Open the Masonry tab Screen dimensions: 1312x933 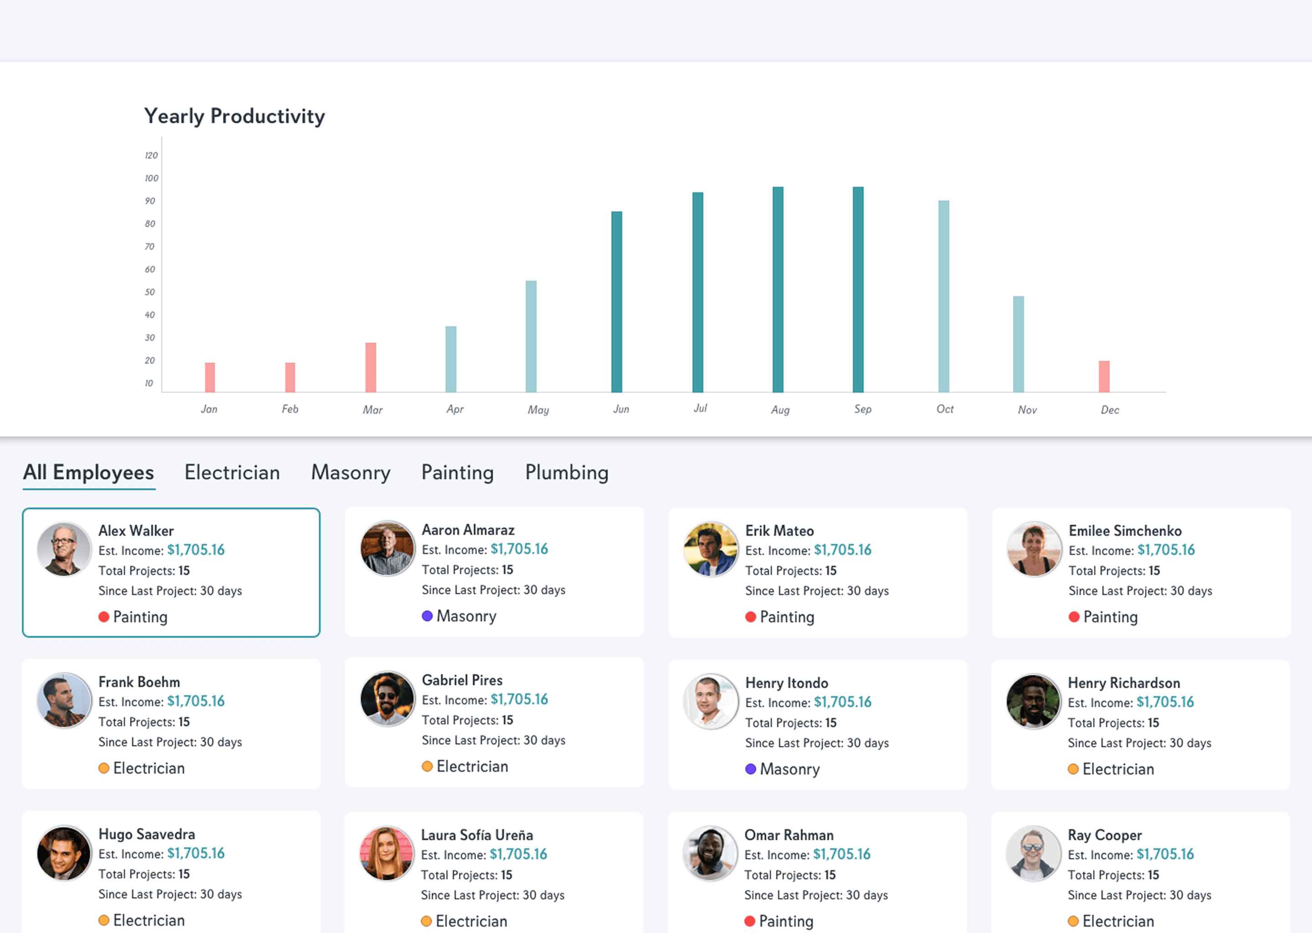pos(350,472)
